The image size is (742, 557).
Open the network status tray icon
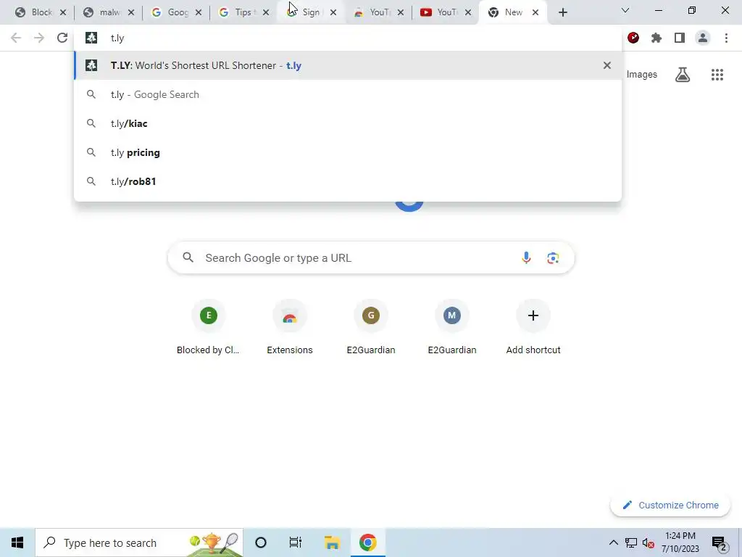tap(631, 542)
